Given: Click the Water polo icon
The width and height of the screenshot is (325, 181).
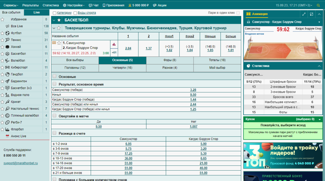Looking at the screenshot, I should [8, 95].
